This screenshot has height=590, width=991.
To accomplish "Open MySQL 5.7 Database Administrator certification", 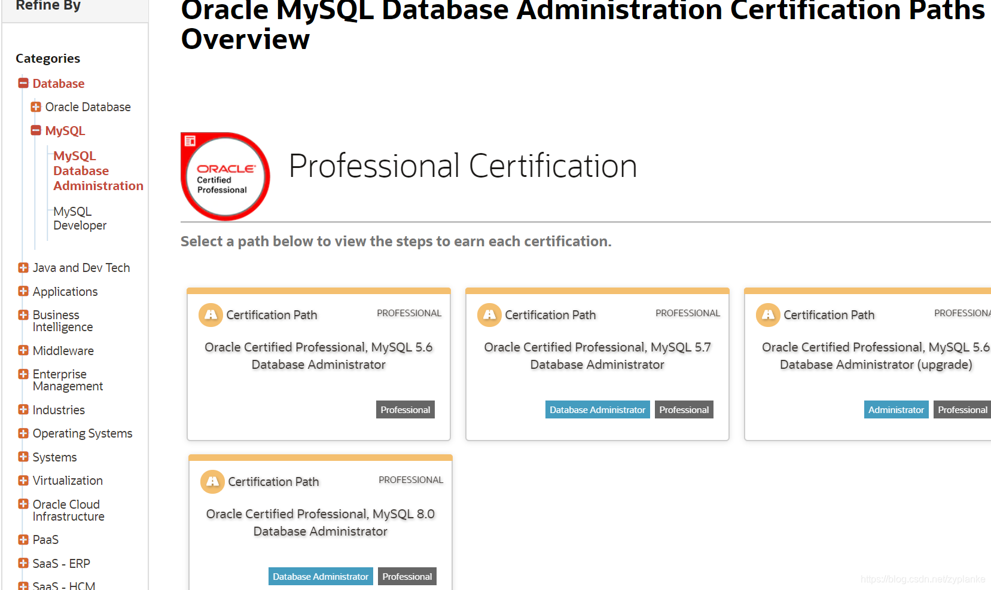I will point(597,356).
